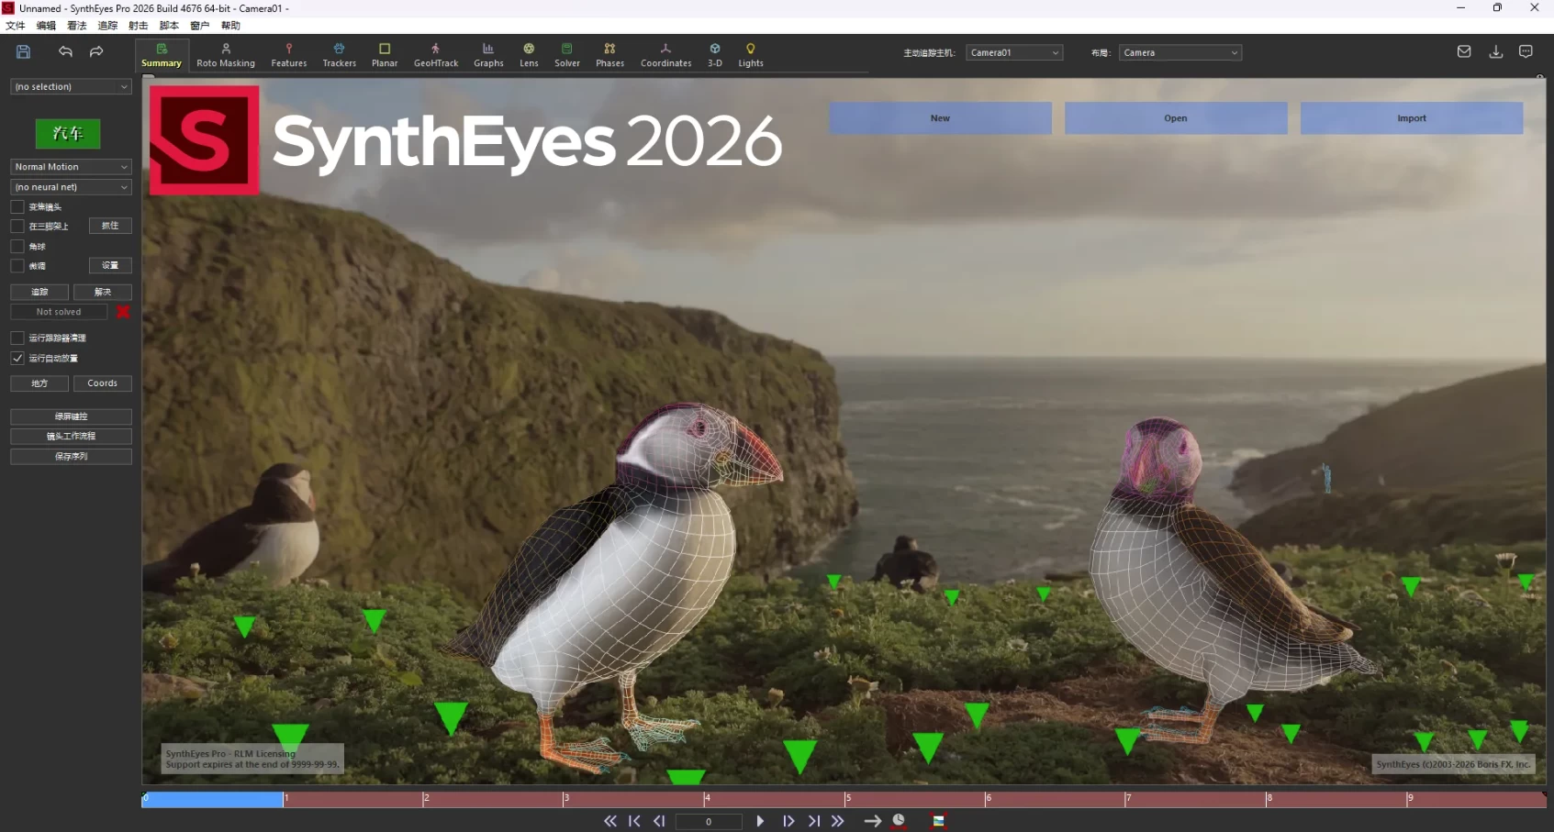1554x832 pixels.
Task: Enable the 运行跟踪器清理 checkbox
Action: pos(17,338)
